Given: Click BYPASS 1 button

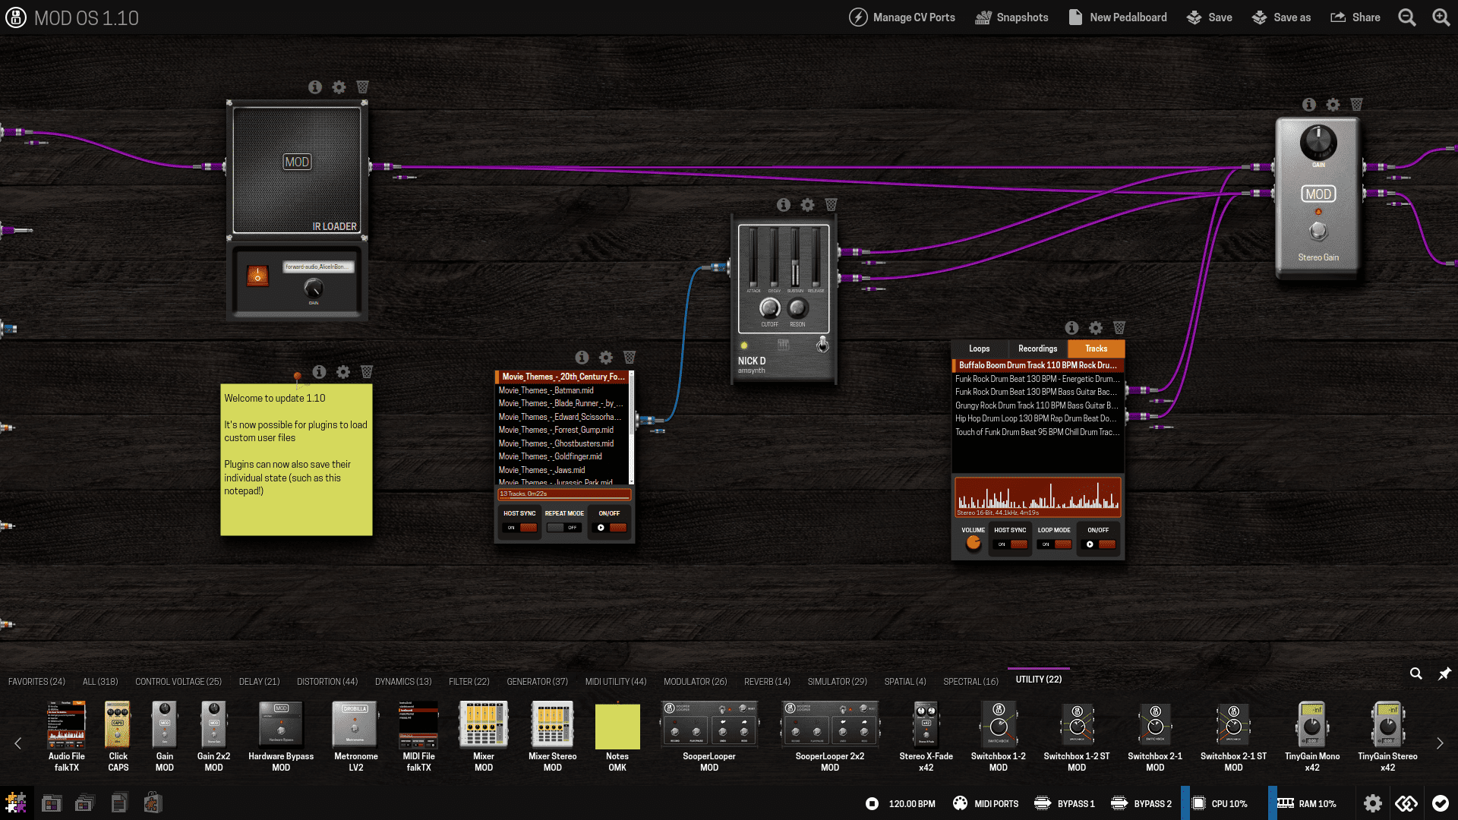Looking at the screenshot, I should pyautogui.click(x=1065, y=803).
